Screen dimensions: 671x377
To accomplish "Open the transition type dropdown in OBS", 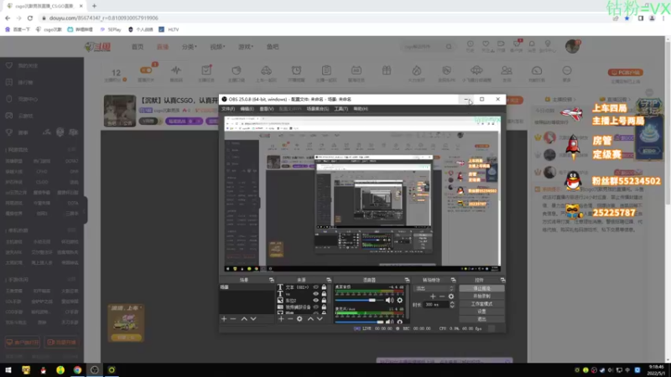I will click(434, 288).
